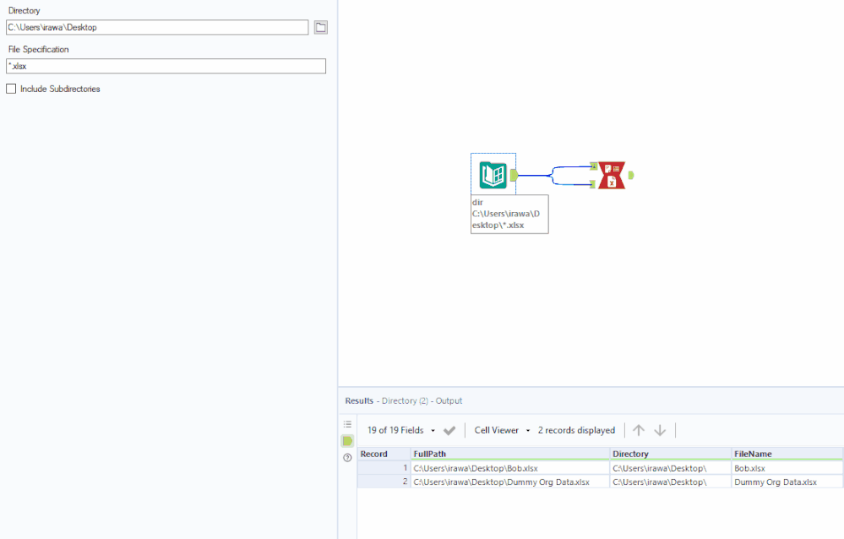Click the Directory column header in results
This screenshot has width=844, height=539.
point(671,454)
